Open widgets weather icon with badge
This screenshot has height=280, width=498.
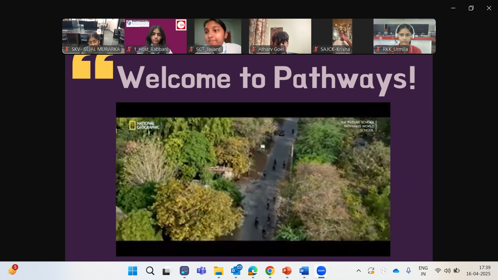(12, 270)
